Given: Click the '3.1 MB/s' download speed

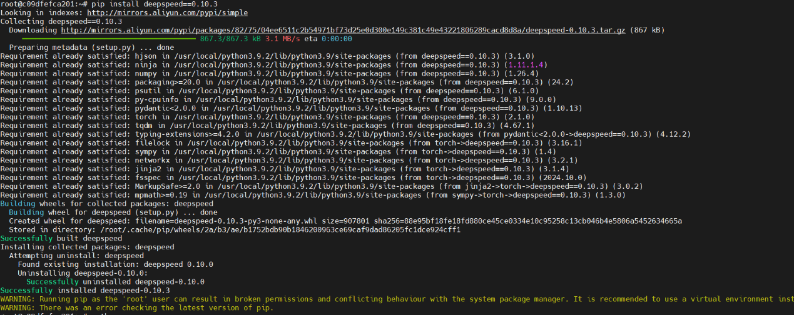Looking at the screenshot, I should [283, 39].
